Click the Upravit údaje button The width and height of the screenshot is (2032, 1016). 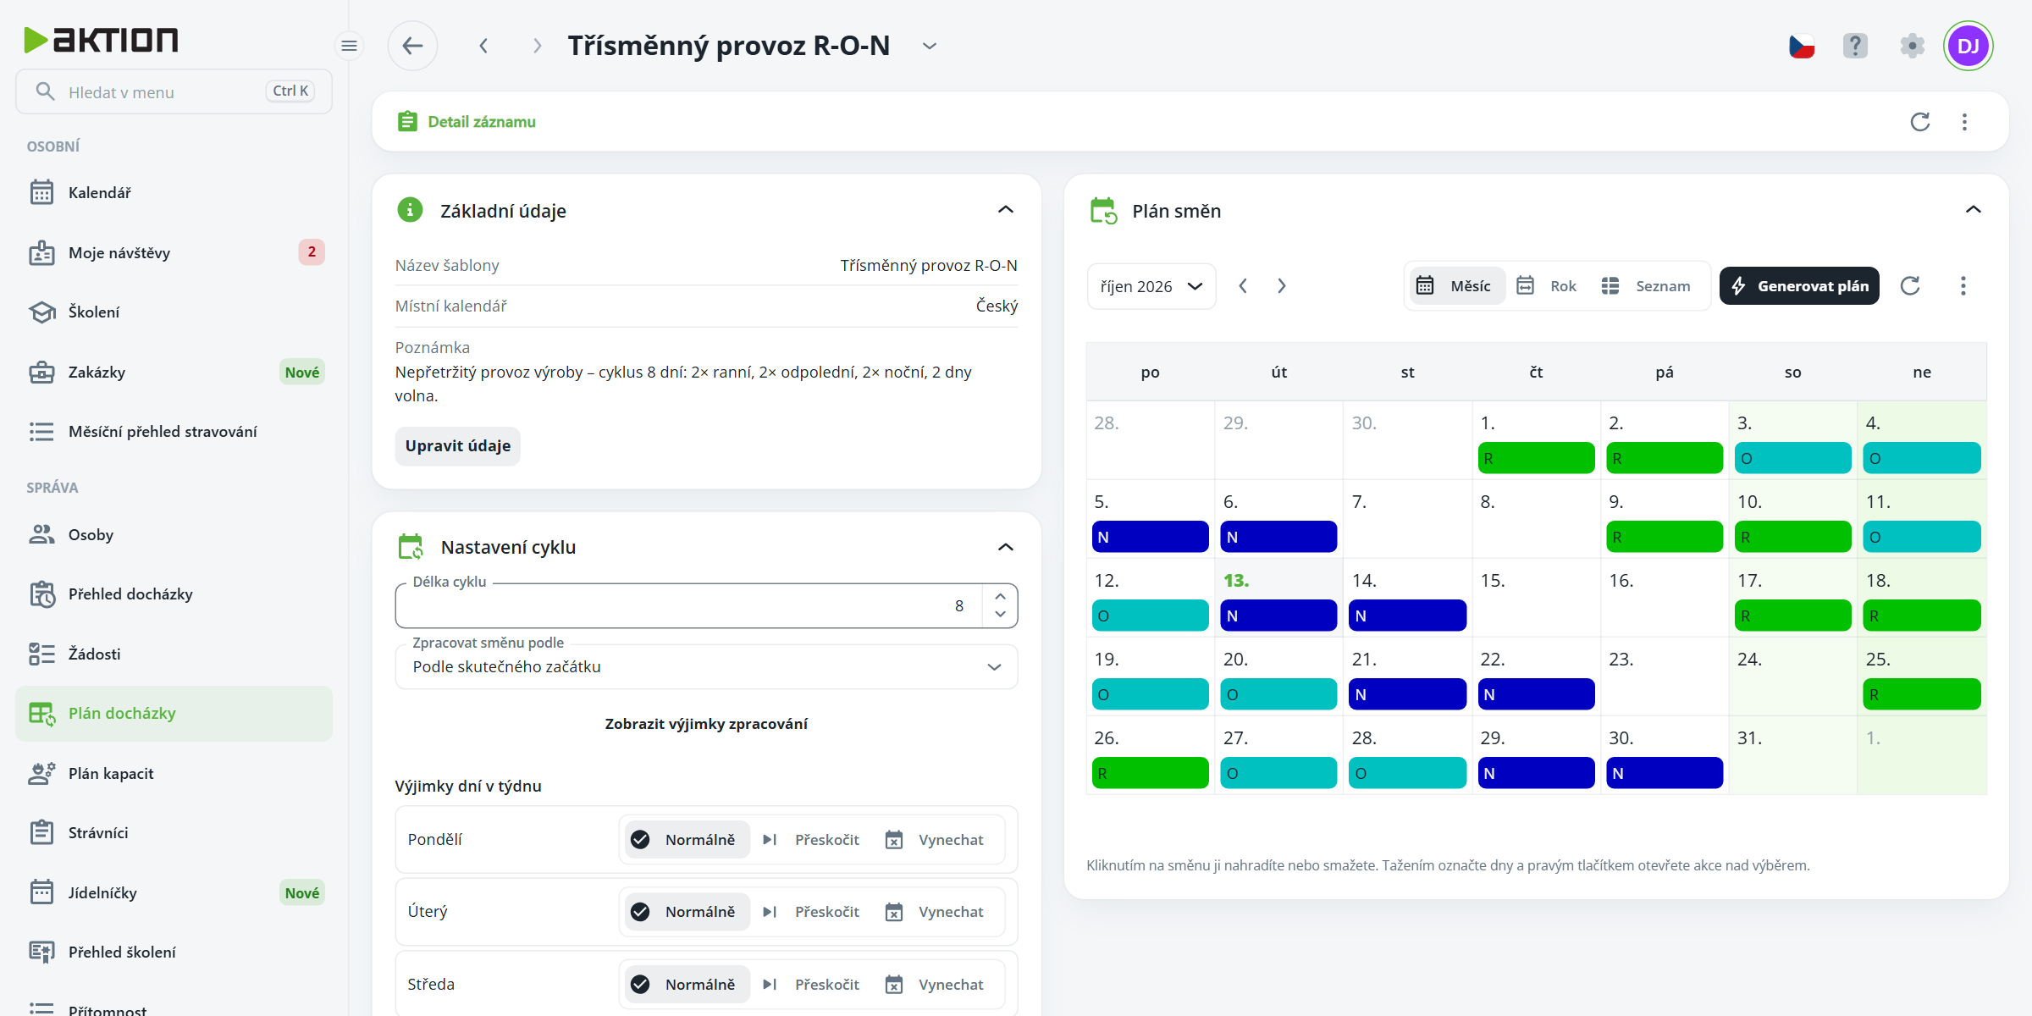point(458,446)
